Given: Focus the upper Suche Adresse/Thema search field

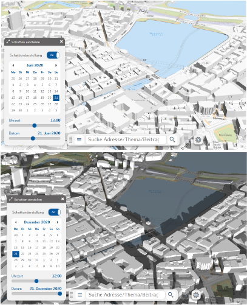Looking at the screenshot, I should (126, 139).
